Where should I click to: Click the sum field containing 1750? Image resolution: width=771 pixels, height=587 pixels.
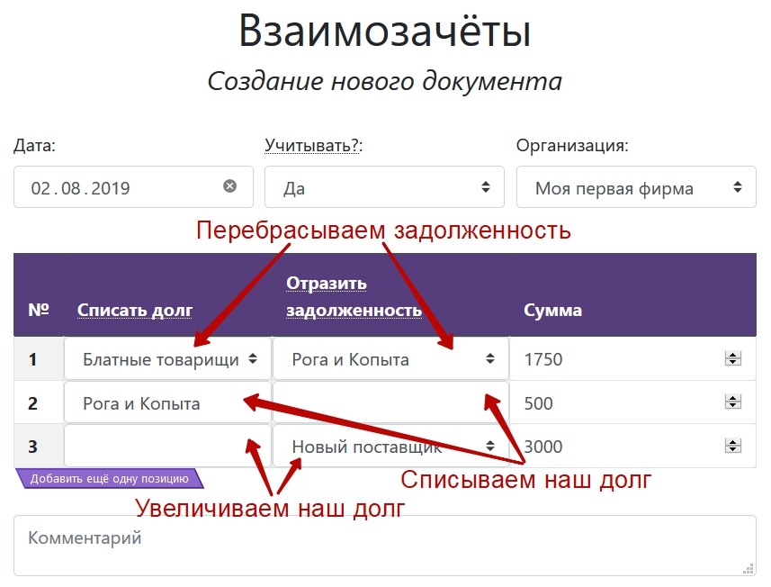(x=612, y=359)
